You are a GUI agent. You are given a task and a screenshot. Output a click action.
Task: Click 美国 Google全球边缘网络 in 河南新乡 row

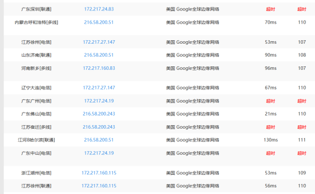[192, 68]
